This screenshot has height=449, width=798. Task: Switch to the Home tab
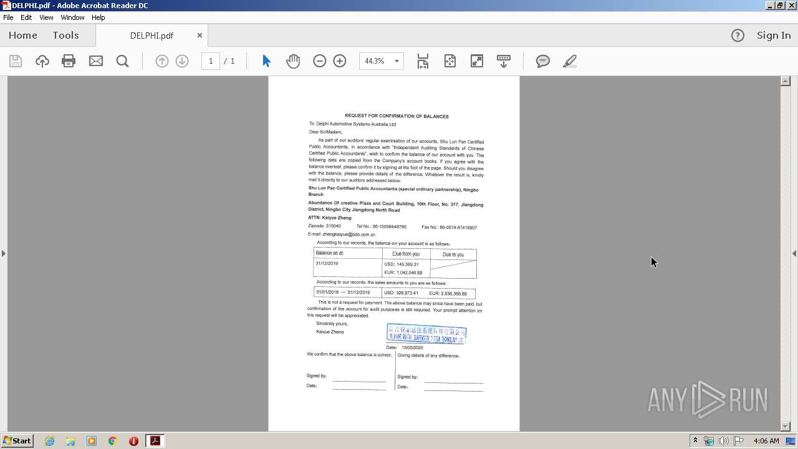click(23, 36)
